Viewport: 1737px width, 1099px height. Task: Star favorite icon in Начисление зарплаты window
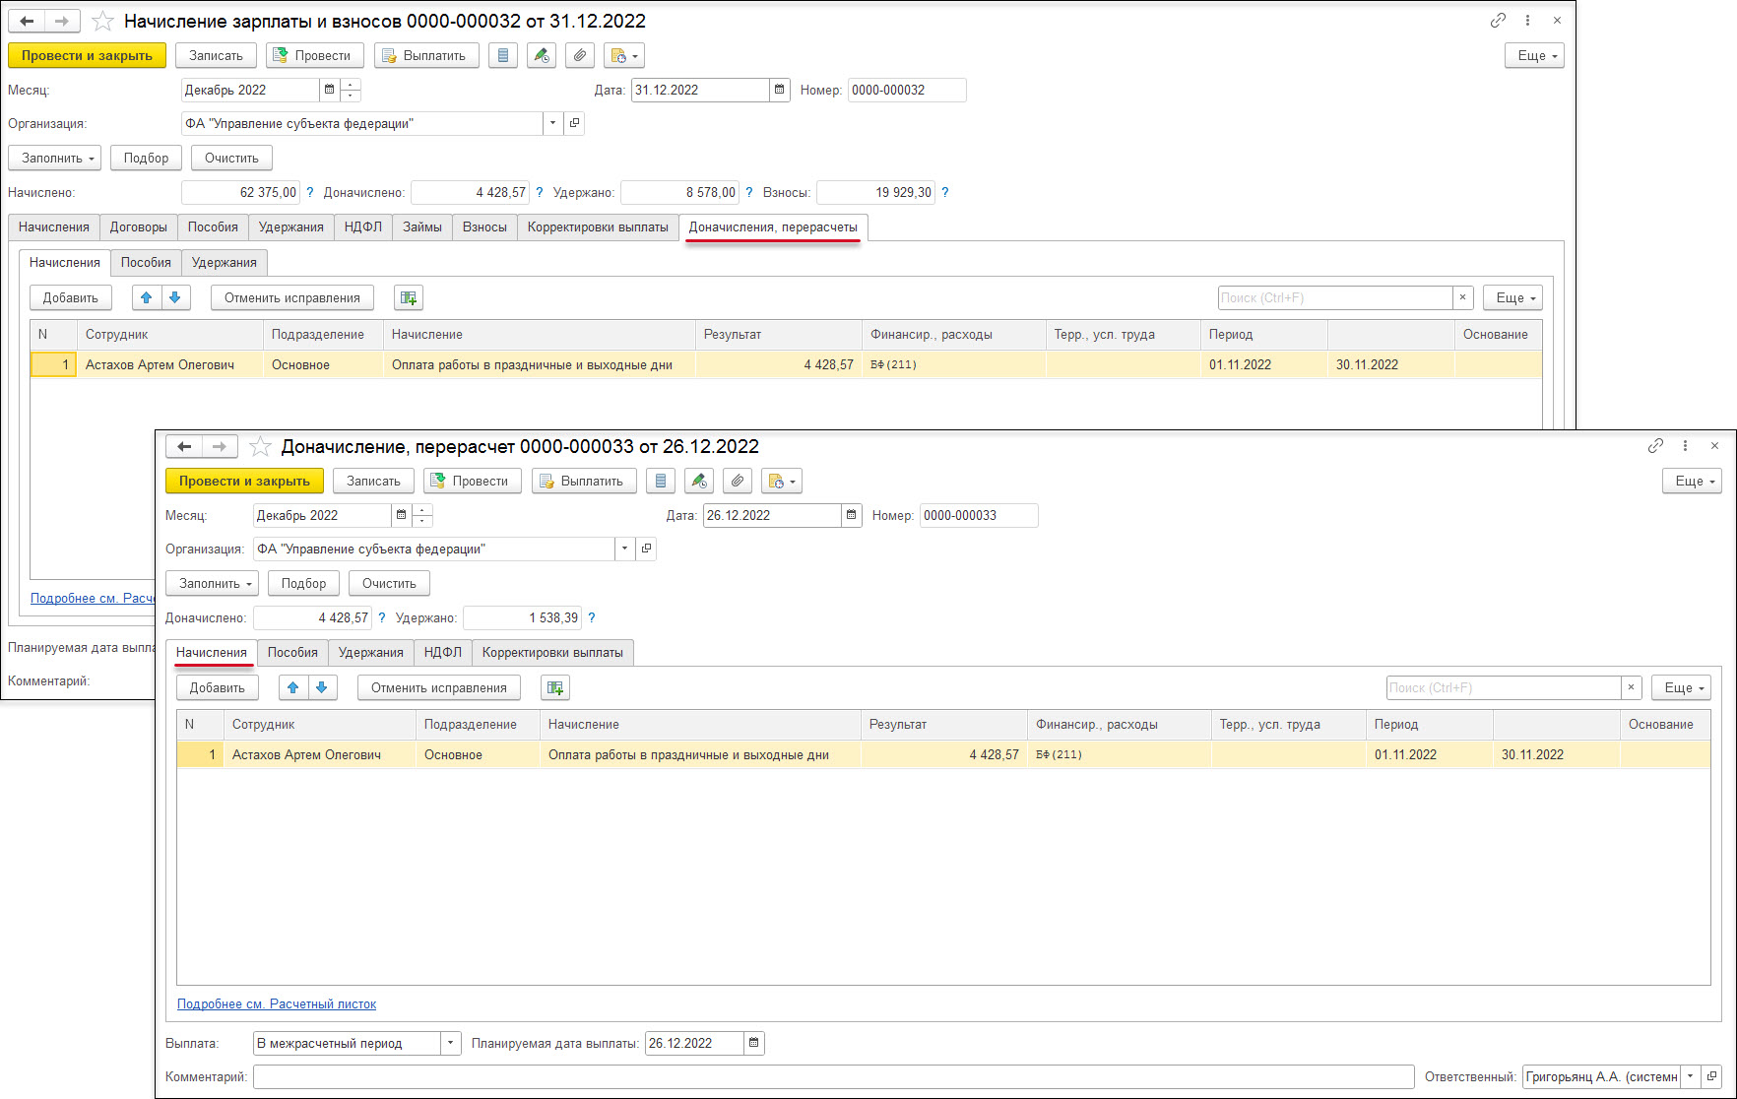(102, 21)
